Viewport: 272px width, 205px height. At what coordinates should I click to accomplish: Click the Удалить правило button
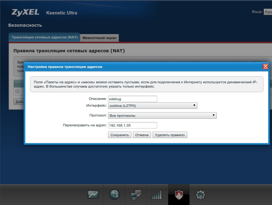coord(170,135)
